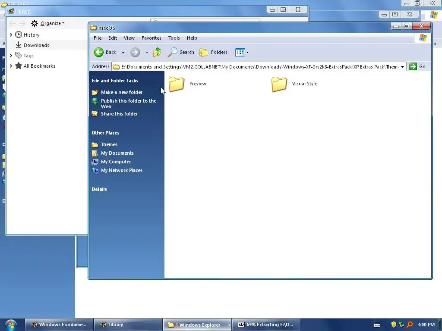This screenshot has width=442, height=331.
Task: Click the macOS window title bar folder icon
Action: pos(94,28)
